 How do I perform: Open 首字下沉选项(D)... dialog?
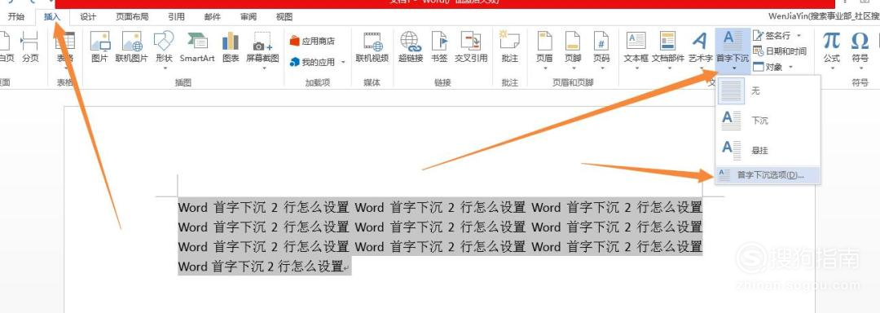pyautogui.click(x=768, y=175)
